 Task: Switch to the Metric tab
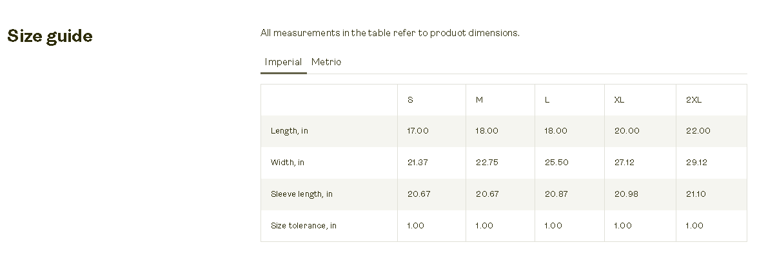pyautogui.click(x=326, y=62)
